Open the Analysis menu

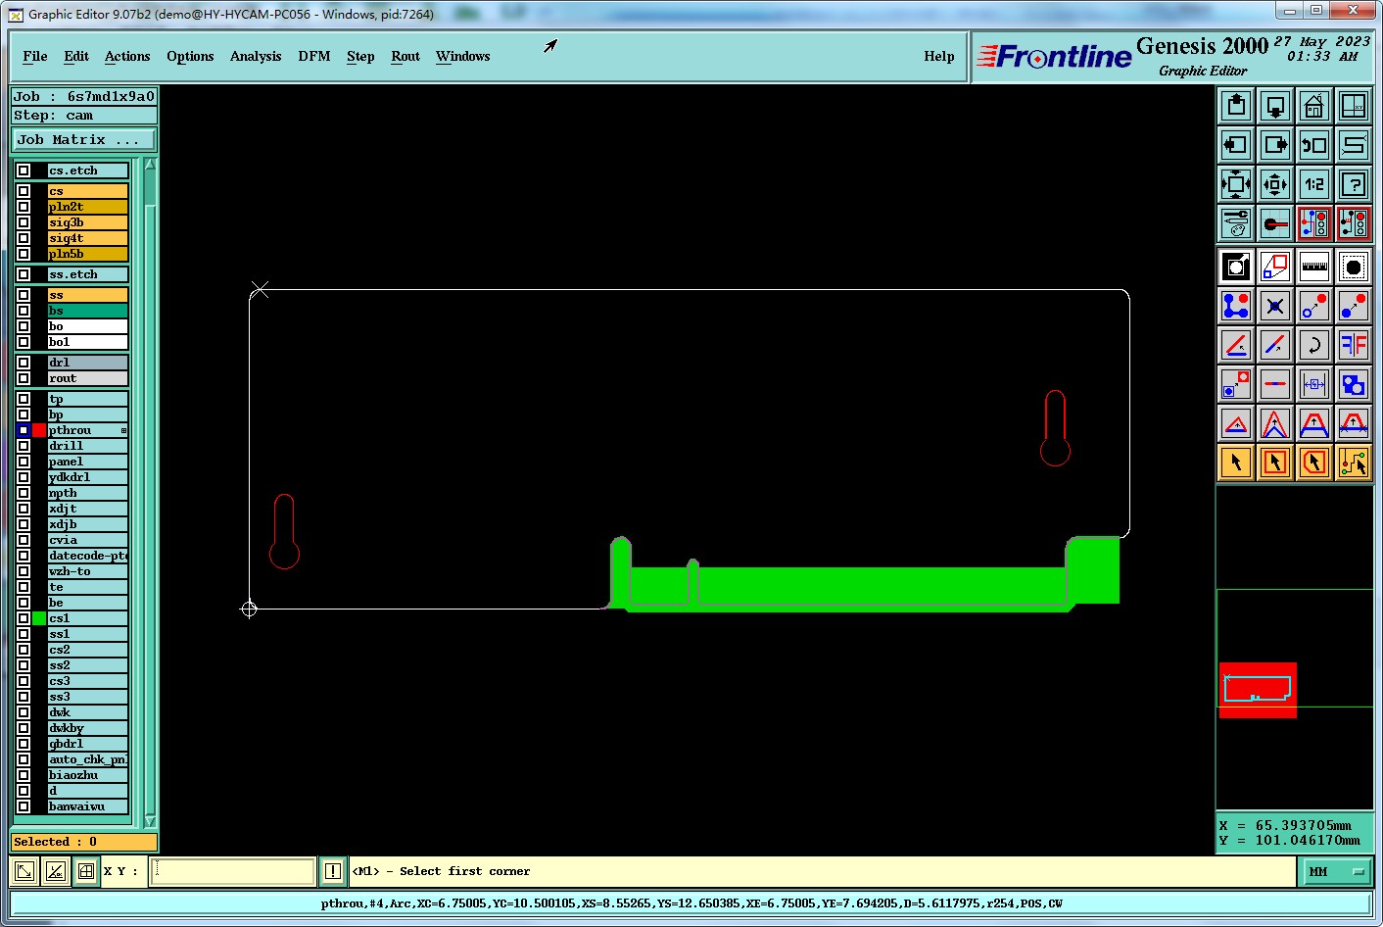(x=256, y=57)
